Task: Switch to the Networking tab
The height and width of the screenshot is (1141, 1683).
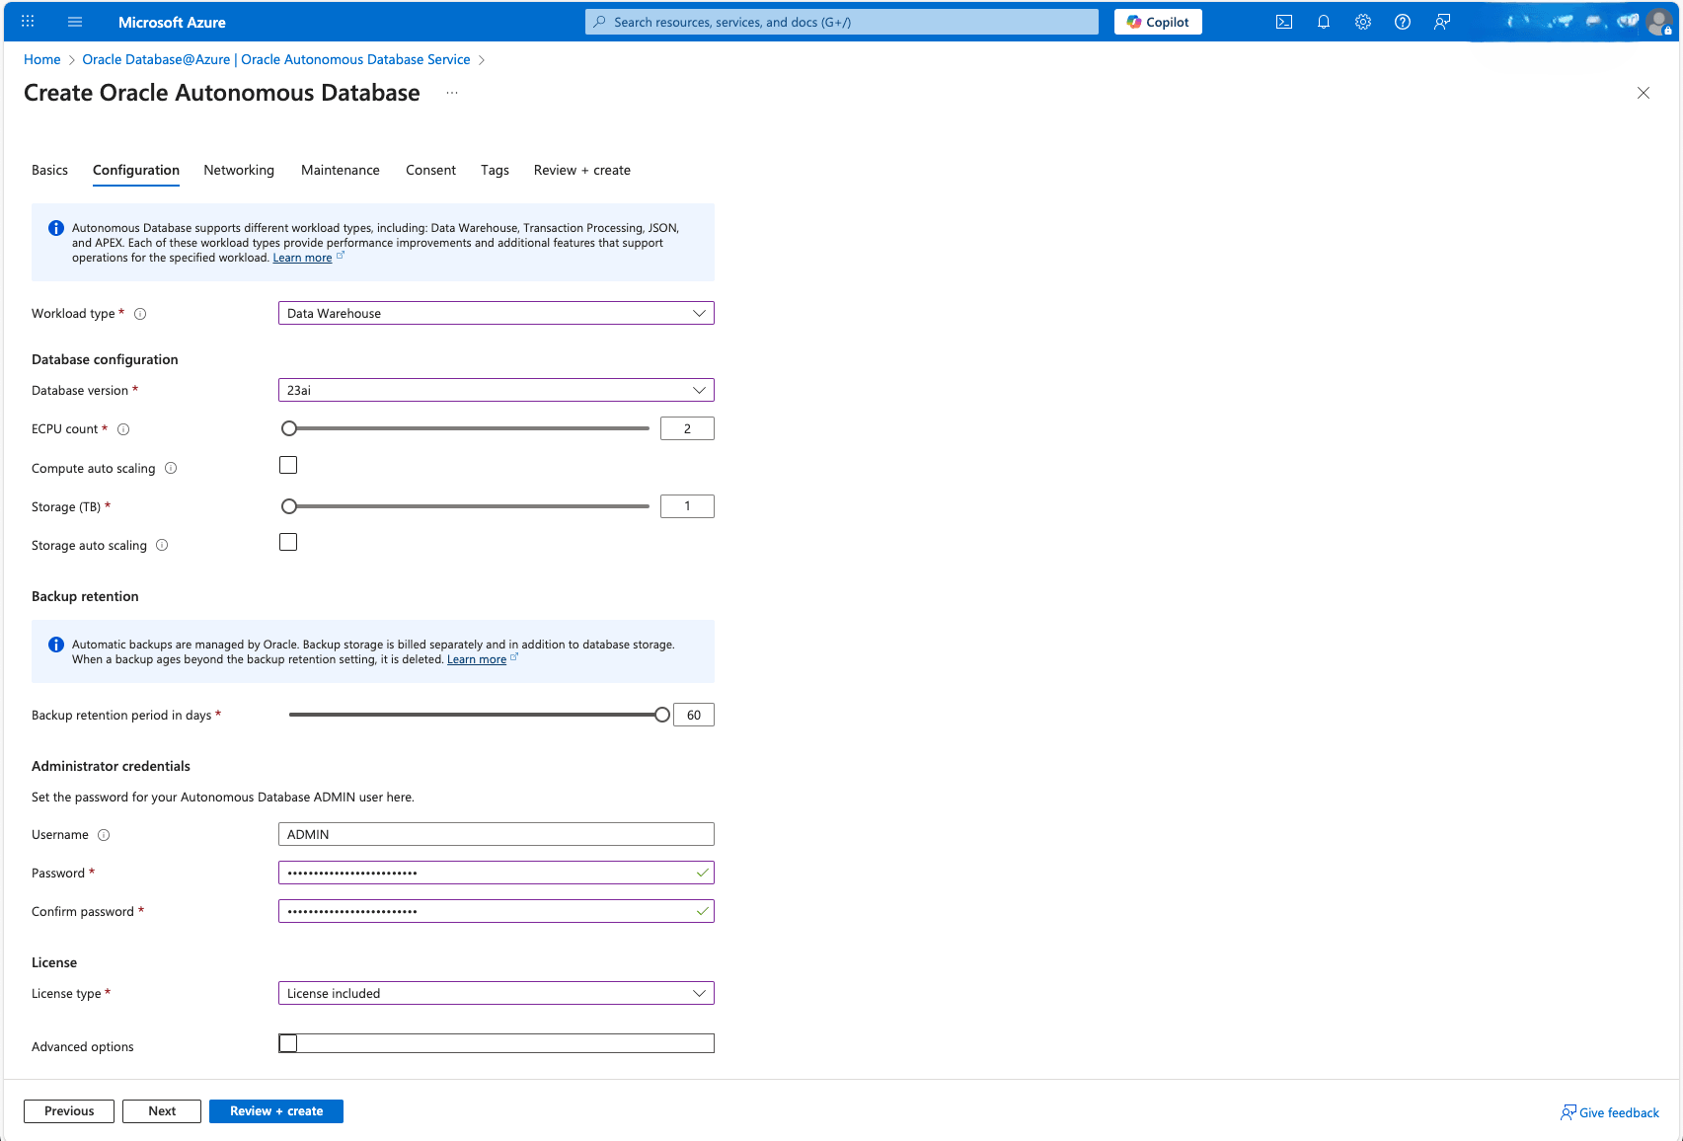Action: click(239, 170)
